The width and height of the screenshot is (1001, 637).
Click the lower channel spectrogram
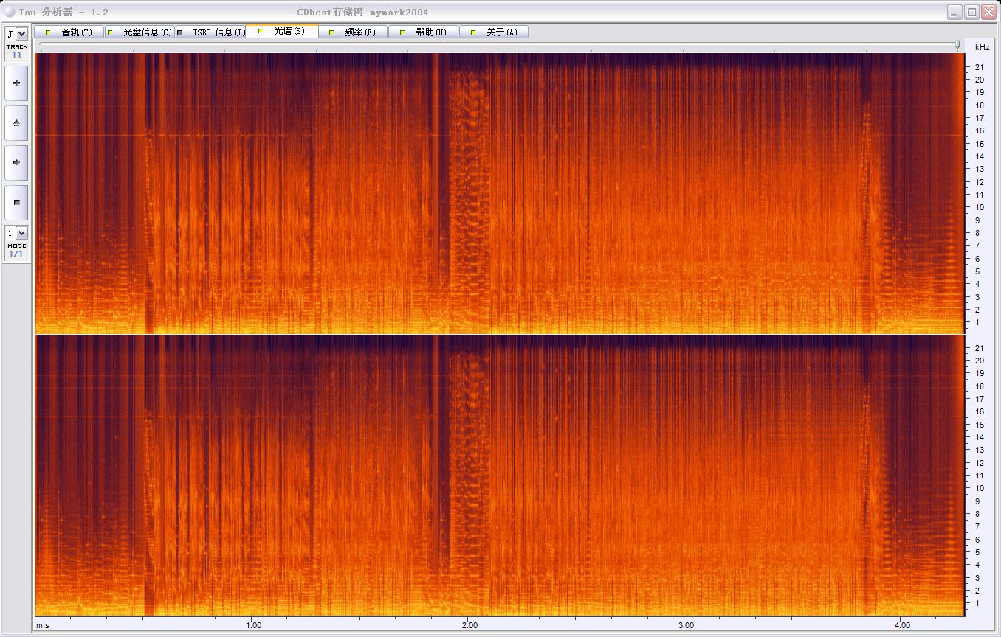500,476
